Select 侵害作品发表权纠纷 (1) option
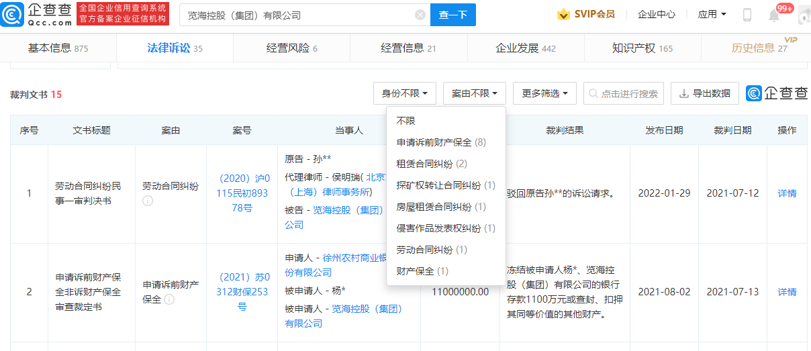Viewport: 811px width, 351px height. tap(446, 228)
